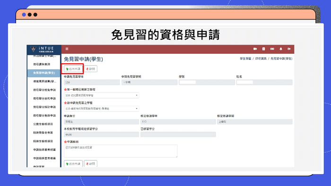Open 教程學分抵免申請 in the sidebar
Image resolution: width=331 pixels, height=186 pixels.
tap(44, 90)
